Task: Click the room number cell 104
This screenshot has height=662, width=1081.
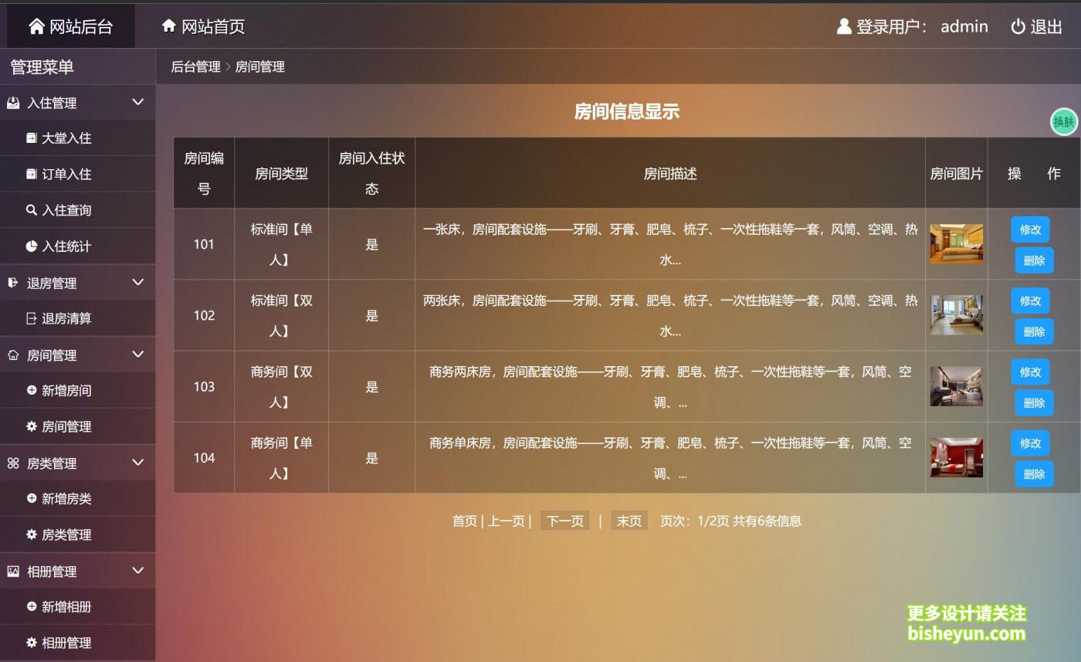Action: 204,457
